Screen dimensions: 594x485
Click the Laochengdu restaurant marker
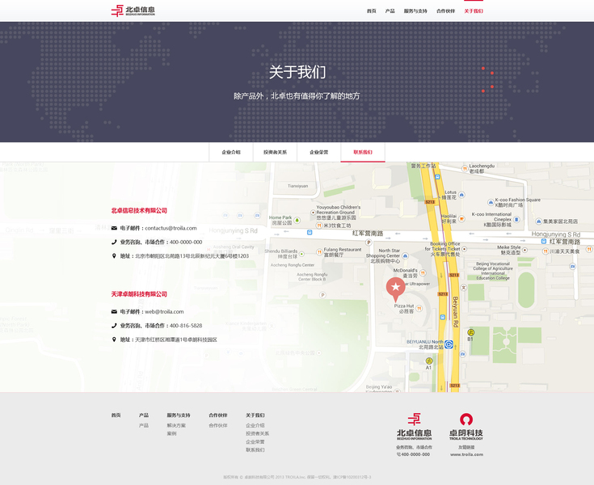pyautogui.click(x=465, y=168)
